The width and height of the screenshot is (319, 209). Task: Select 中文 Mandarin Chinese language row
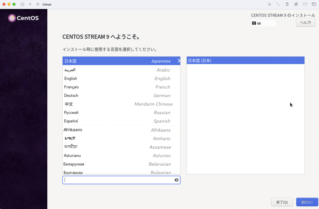(x=121, y=104)
